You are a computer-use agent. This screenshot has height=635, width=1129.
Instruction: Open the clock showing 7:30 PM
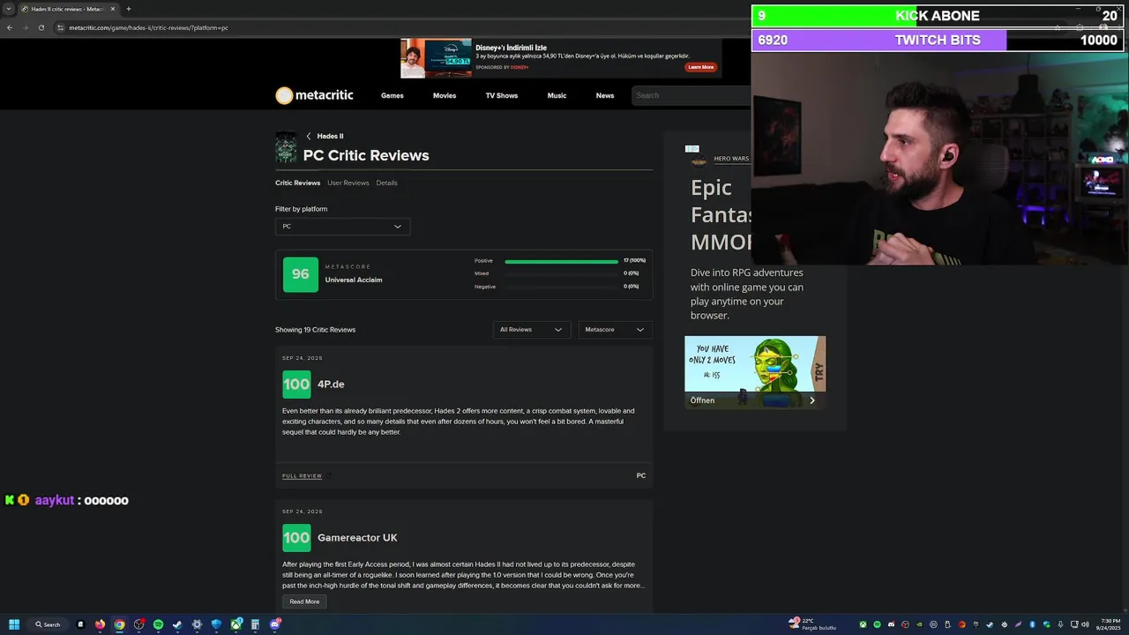[x=1110, y=624]
